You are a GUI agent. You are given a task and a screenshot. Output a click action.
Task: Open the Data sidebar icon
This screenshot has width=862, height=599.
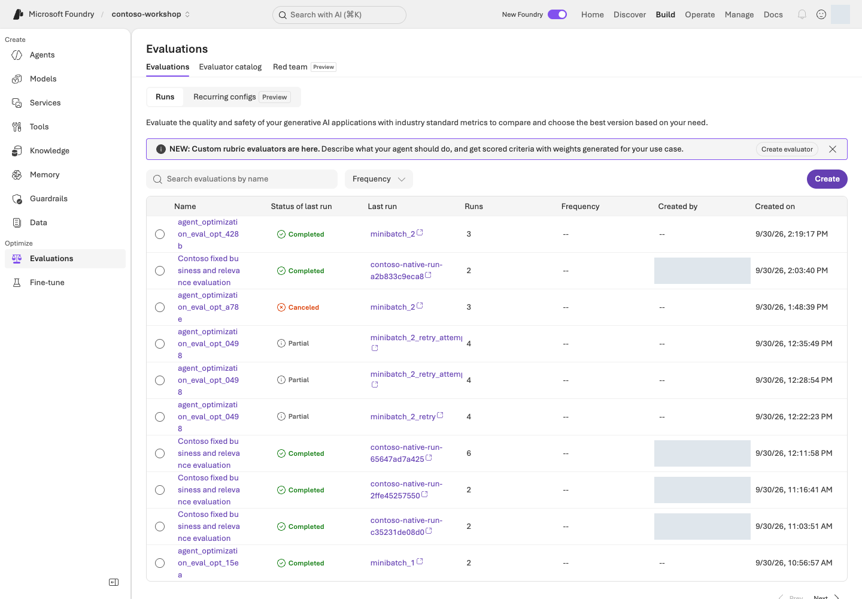[x=17, y=223]
